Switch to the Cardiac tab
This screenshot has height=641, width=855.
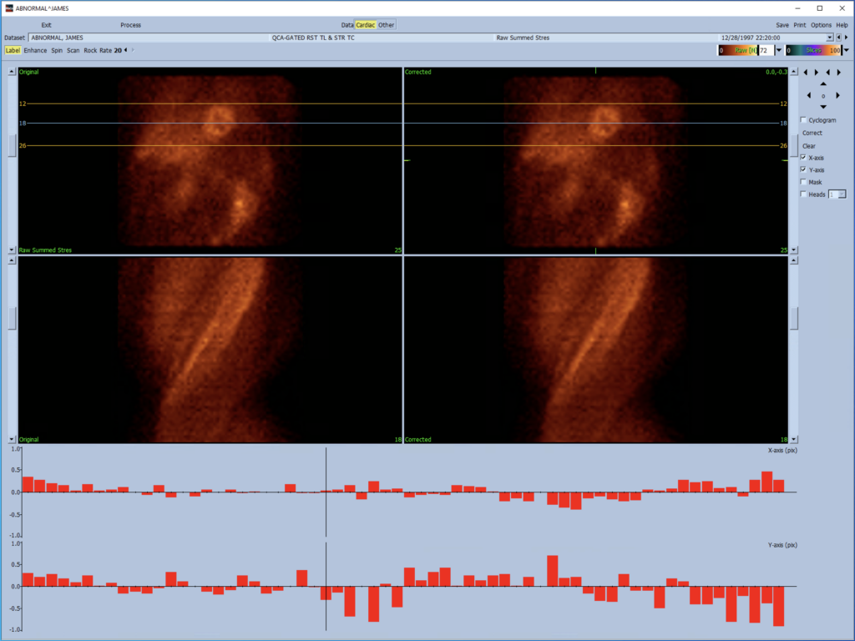366,25
